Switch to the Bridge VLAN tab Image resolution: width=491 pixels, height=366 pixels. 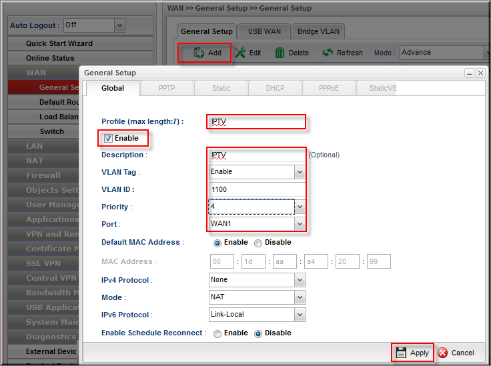coord(318,31)
